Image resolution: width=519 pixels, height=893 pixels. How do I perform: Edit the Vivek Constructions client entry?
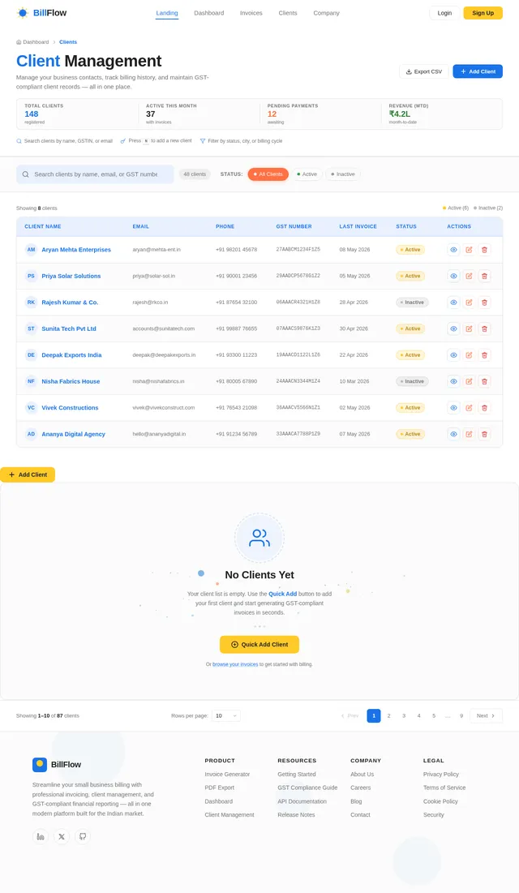pos(469,408)
